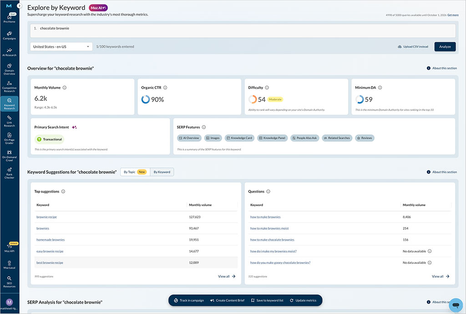Click Reviews SERP feature chip
466x314 pixels.
[x=365, y=138]
